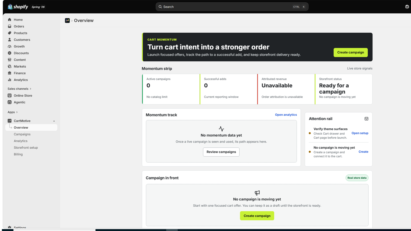Click the Growth gauge icon
This screenshot has height=231, width=411.
10,46
